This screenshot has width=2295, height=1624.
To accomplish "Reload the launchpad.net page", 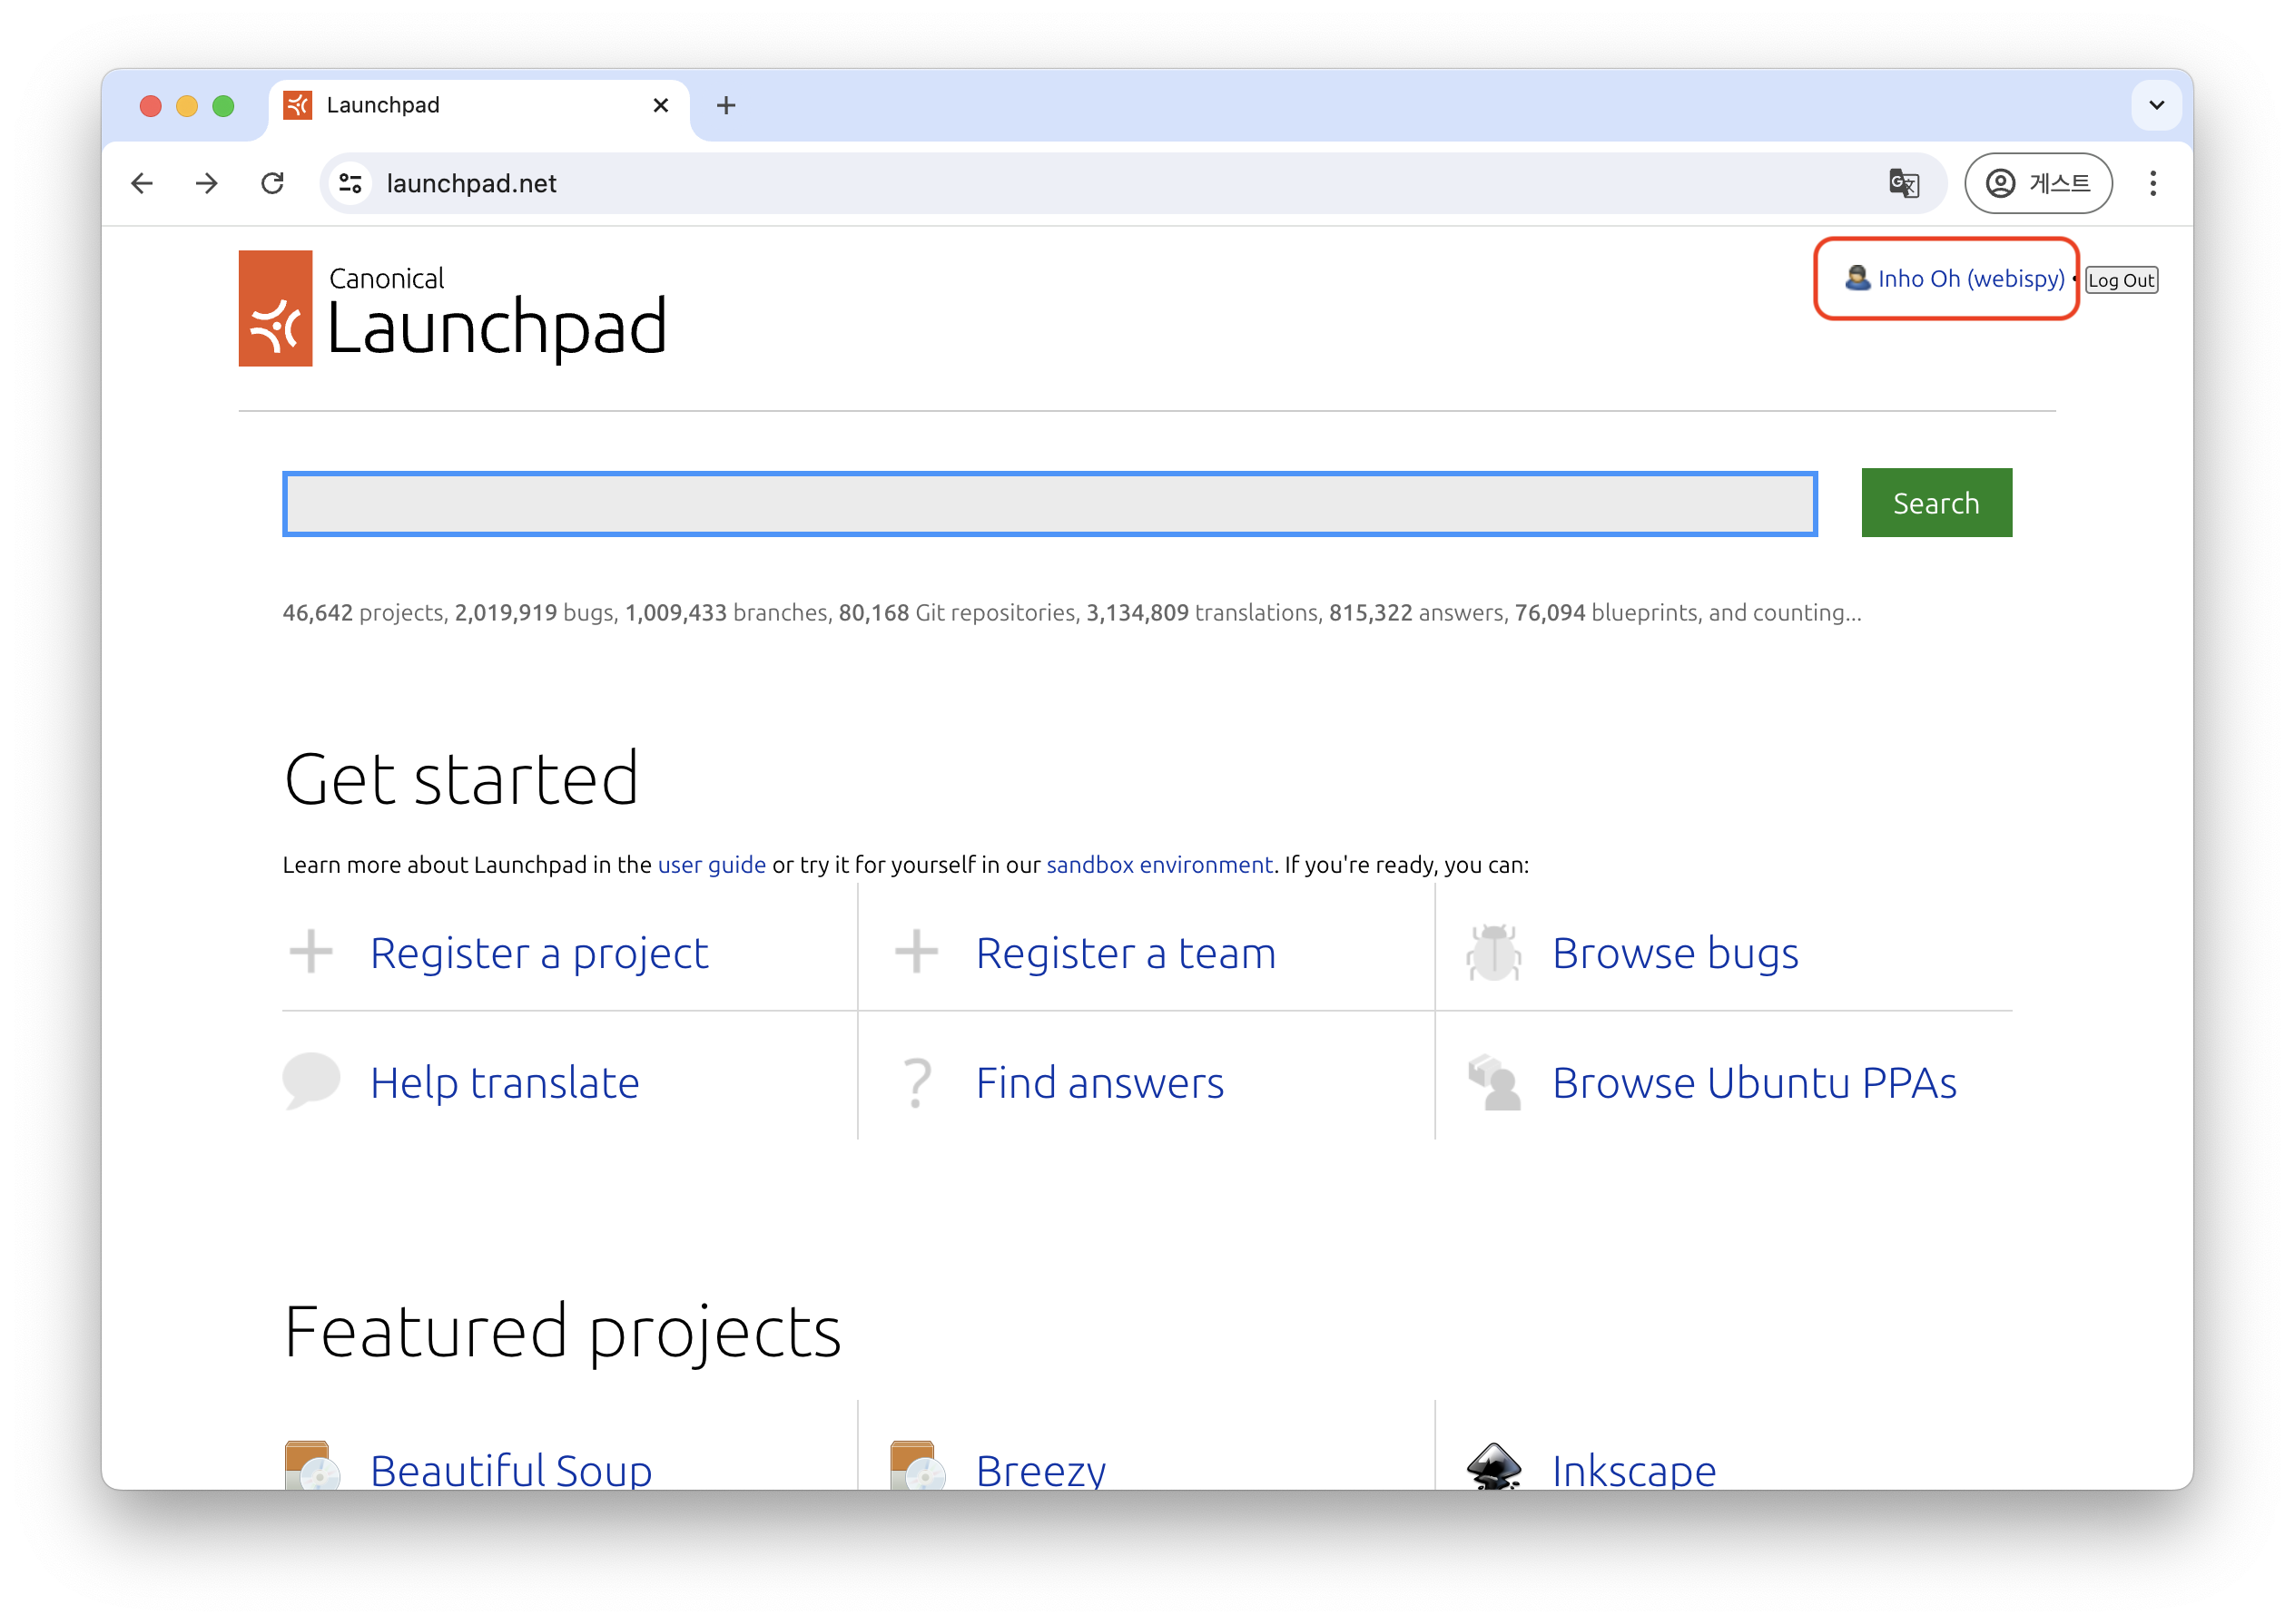I will pos(272,183).
